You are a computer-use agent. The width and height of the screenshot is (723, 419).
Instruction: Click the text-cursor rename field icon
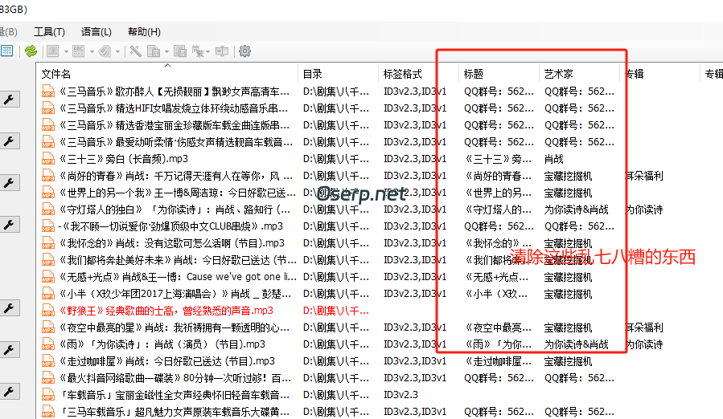pos(222,51)
